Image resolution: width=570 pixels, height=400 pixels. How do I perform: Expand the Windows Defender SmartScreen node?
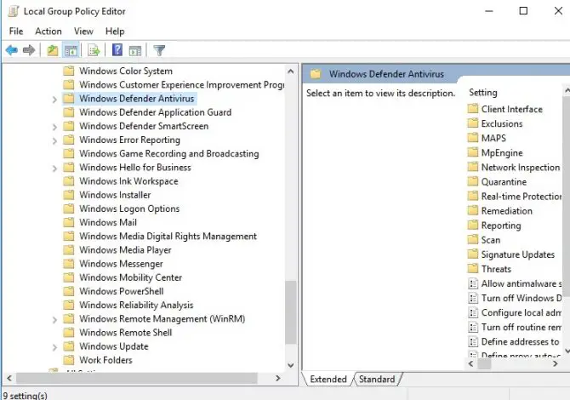[x=54, y=127]
